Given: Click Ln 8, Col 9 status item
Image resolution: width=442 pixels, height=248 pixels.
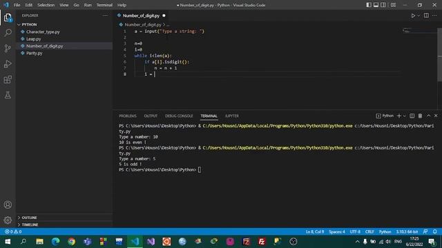Looking at the screenshot, I should pyautogui.click(x=315, y=231).
